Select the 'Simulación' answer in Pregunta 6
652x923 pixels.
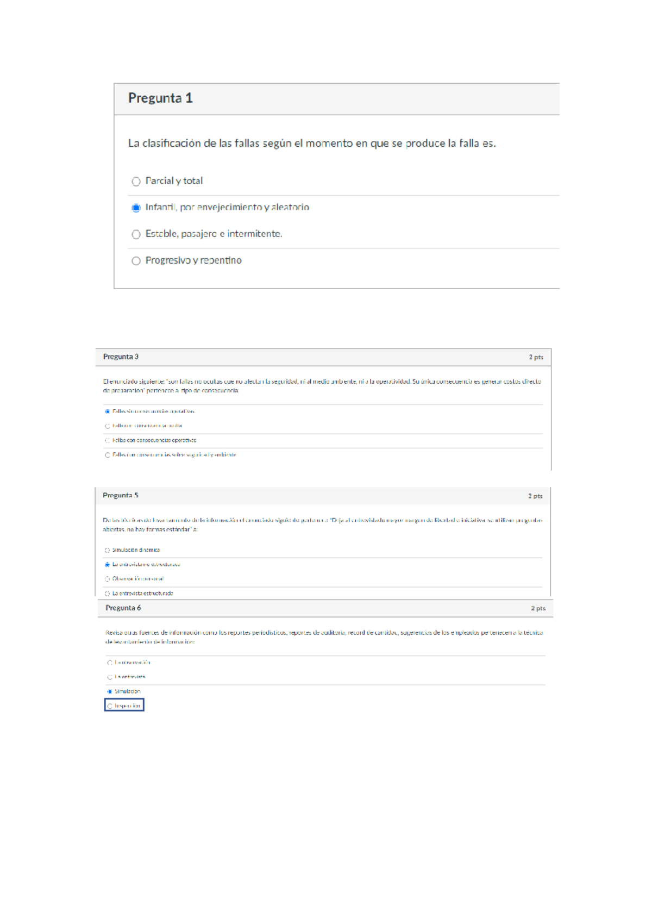pos(110,691)
